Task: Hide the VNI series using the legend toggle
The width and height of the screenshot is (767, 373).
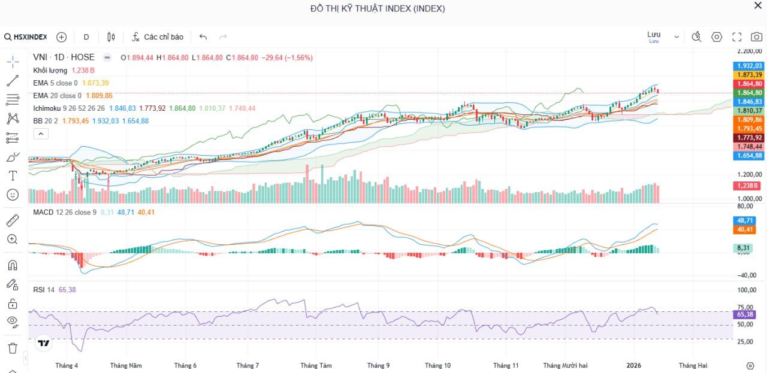Action: 106,57
